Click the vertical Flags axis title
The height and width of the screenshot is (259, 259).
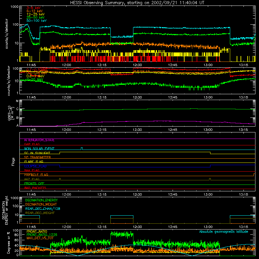13,162
